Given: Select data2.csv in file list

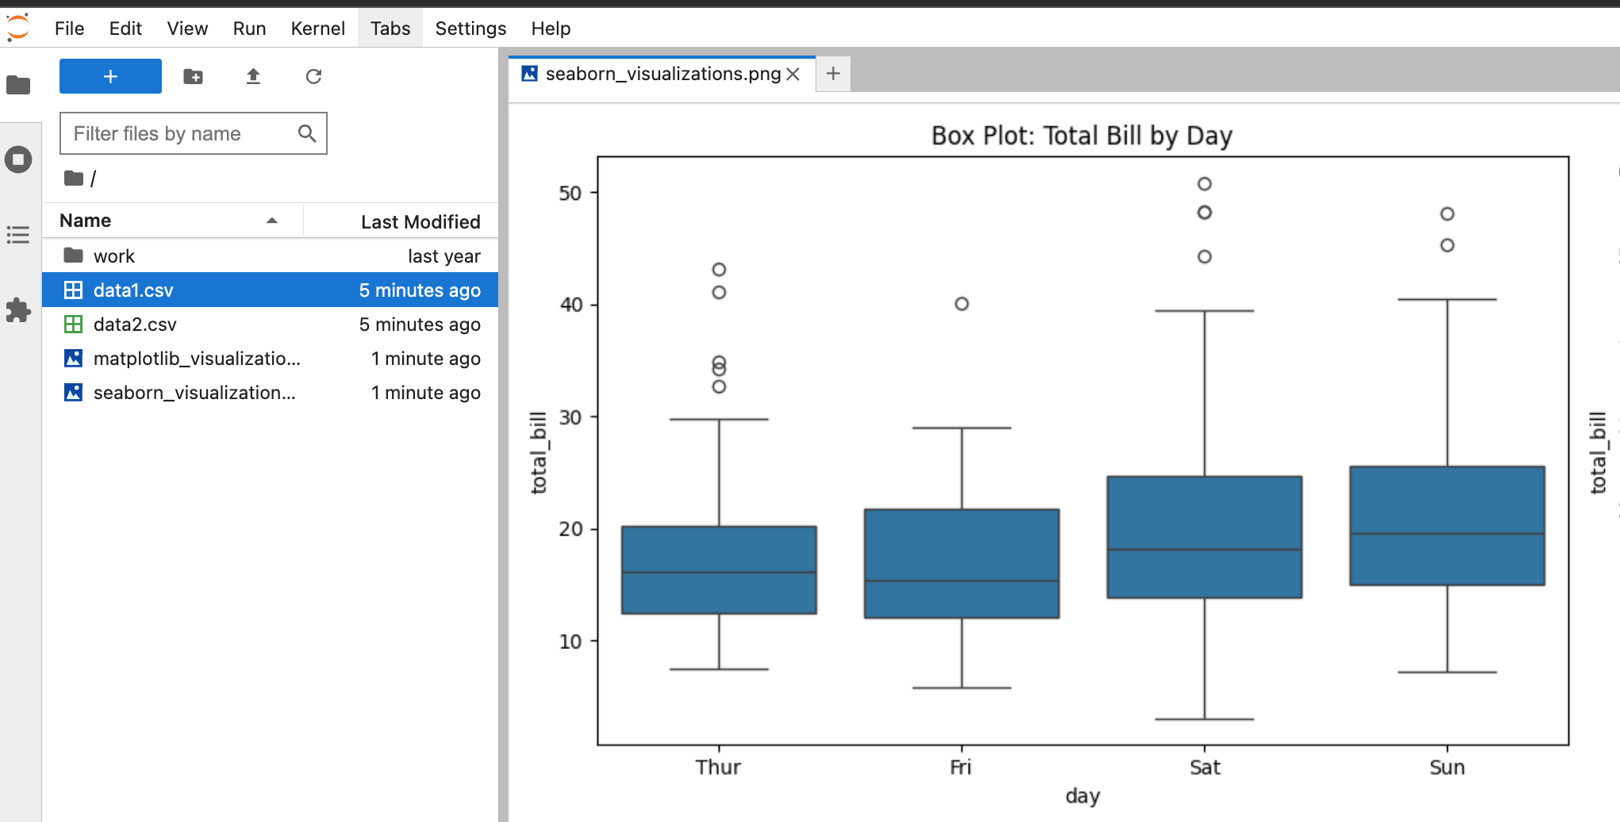Looking at the screenshot, I should [135, 325].
